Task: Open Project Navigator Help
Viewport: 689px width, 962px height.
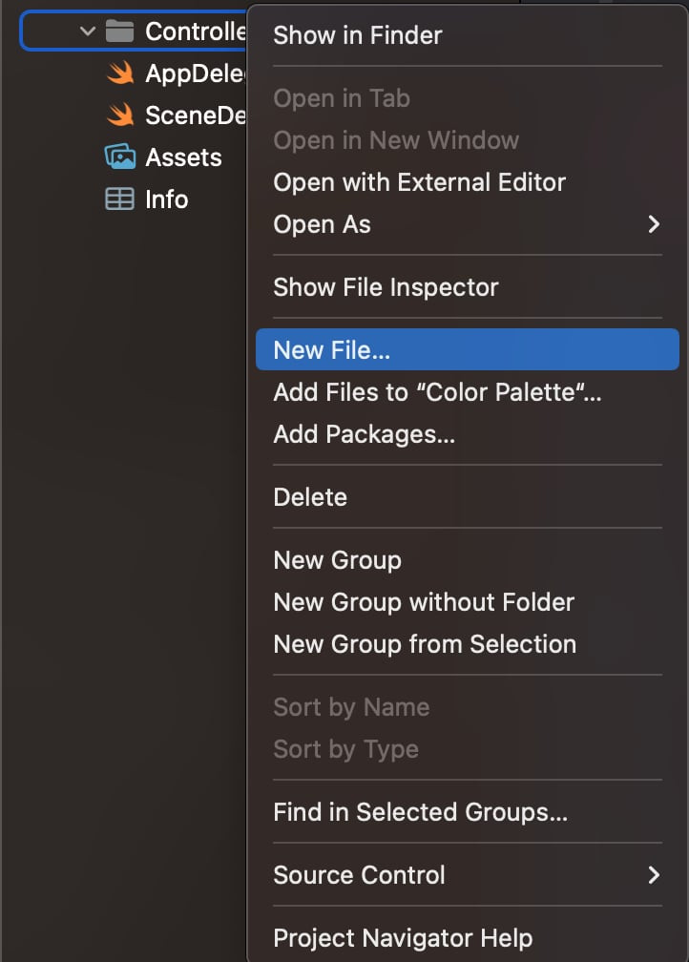Action: 403,938
